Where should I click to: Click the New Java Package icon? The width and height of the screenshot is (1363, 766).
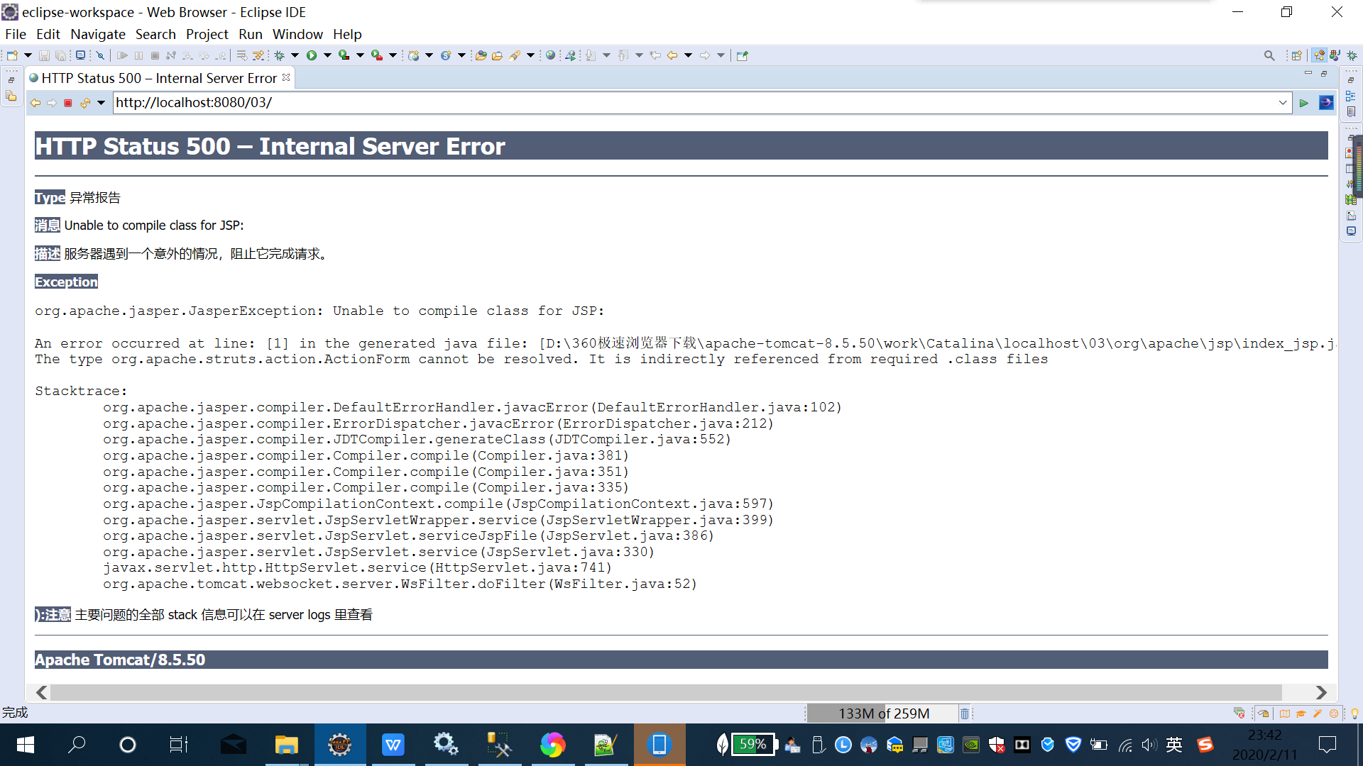(x=413, y=55)
